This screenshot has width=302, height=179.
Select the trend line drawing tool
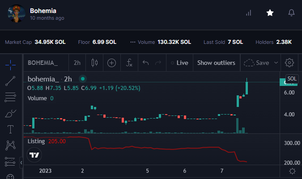[x=10, y=81]
